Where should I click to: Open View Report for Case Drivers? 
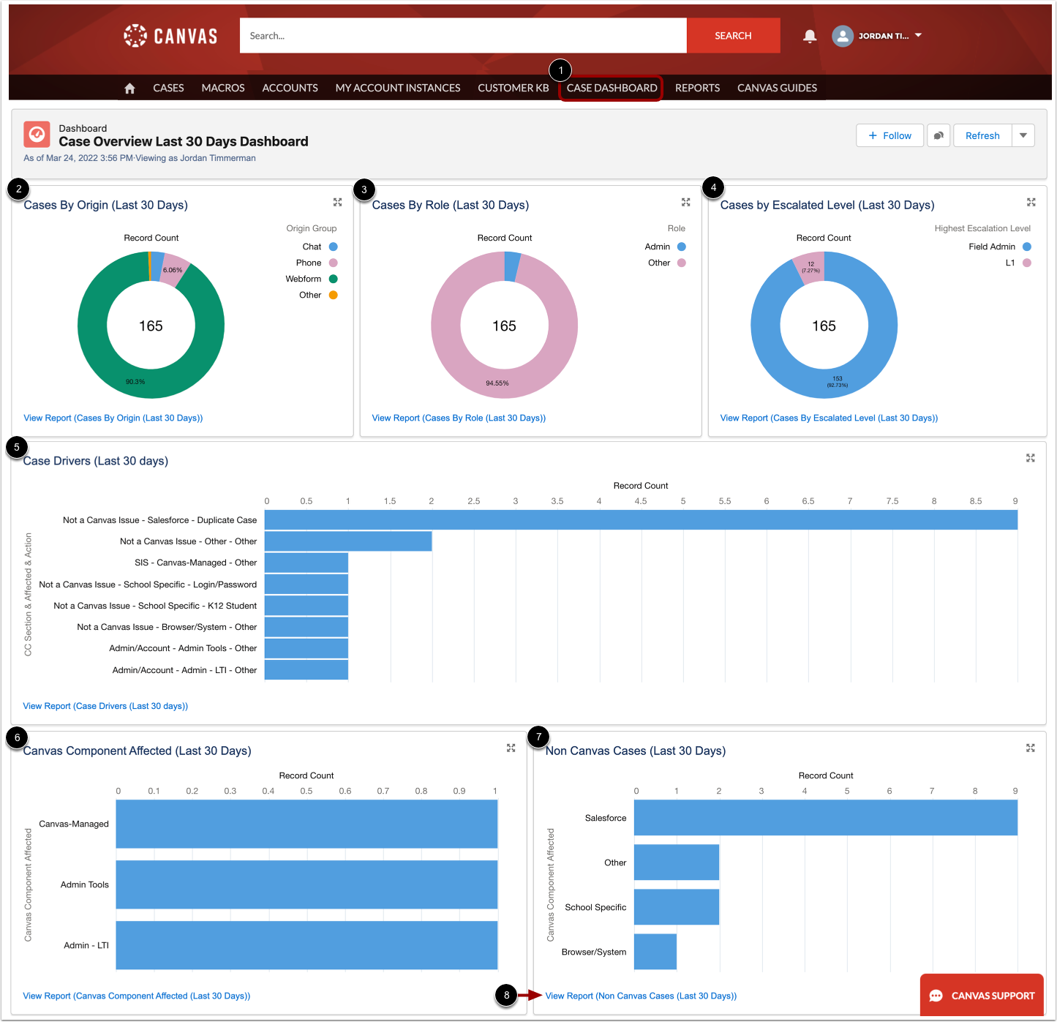105,705
